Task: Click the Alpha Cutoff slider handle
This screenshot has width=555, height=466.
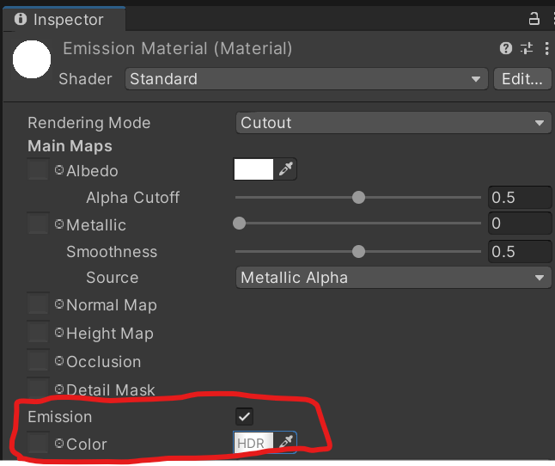Action: pos(358,197)
